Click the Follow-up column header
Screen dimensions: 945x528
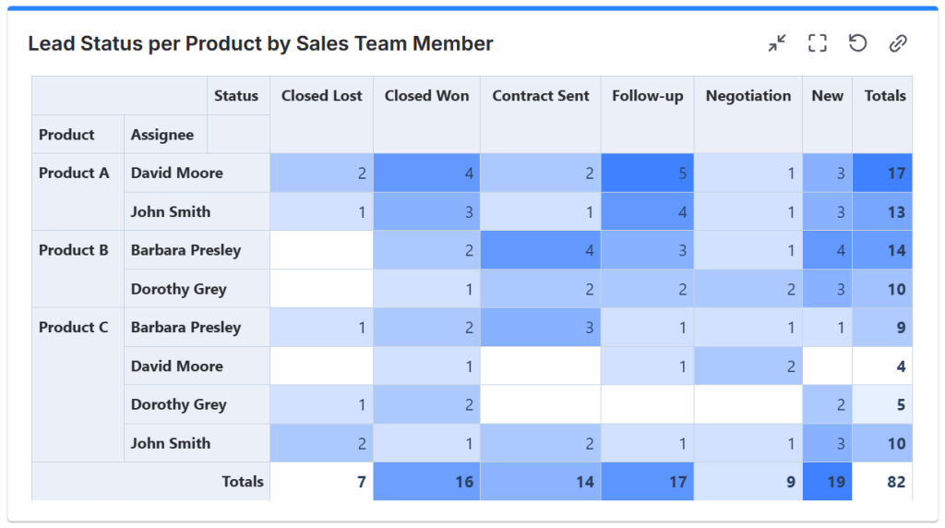point(647,96)
